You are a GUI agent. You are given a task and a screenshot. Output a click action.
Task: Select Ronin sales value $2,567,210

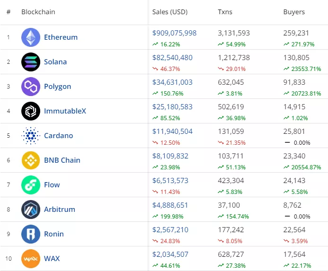coord(170,230)
